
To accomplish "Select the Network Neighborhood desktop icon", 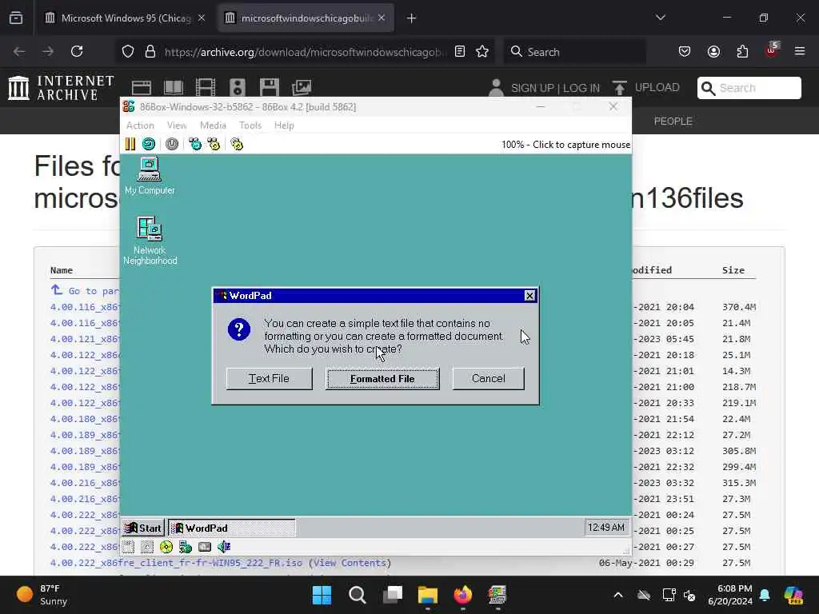I will click(x=150, y=241).
